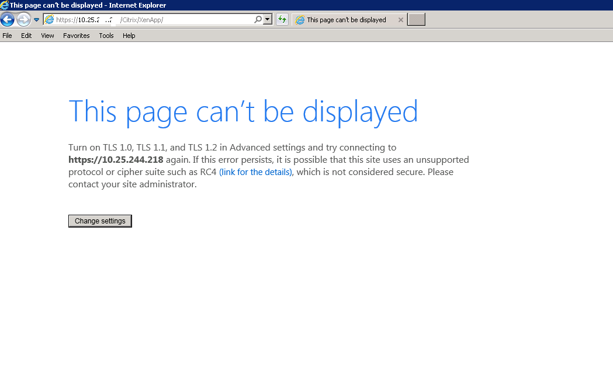
Task: Open the File menu
Action: 7,36
